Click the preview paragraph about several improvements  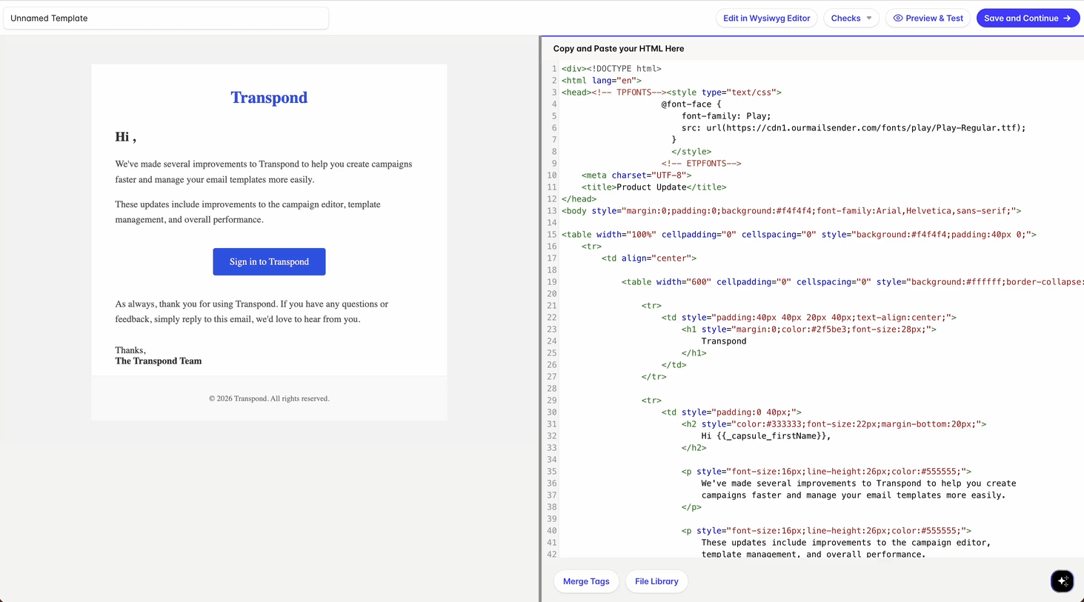[x=264, y=172]
